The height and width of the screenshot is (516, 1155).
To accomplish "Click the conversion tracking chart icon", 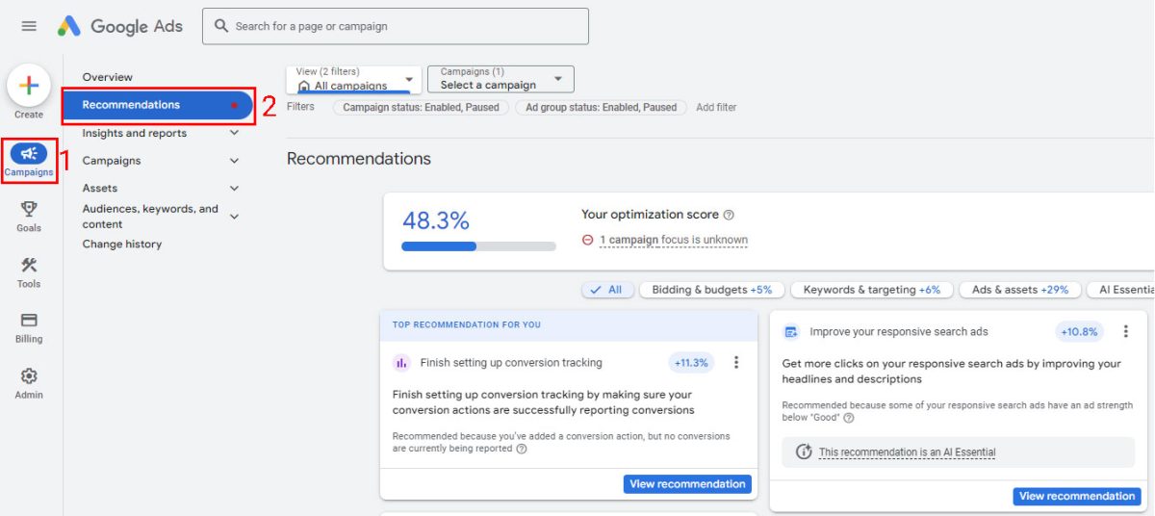I will click(401, 363).
